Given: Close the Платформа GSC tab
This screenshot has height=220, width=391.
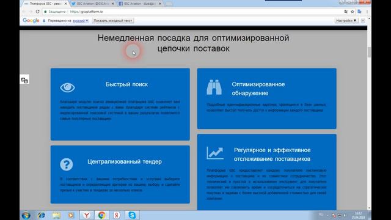Looking at the screenshot, I should (x=65, y=4).
